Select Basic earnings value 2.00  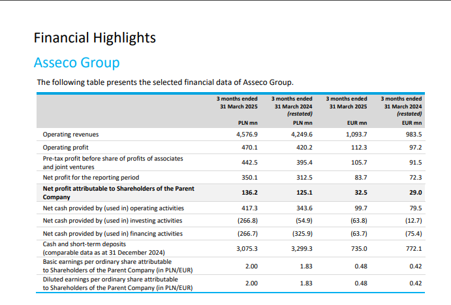pyautogui.click(x=251, y=266)
